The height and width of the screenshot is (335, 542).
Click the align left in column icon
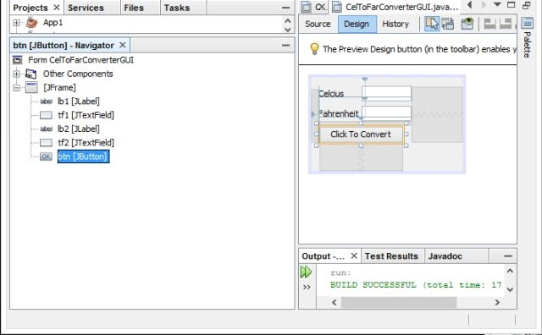coord(489,24)
